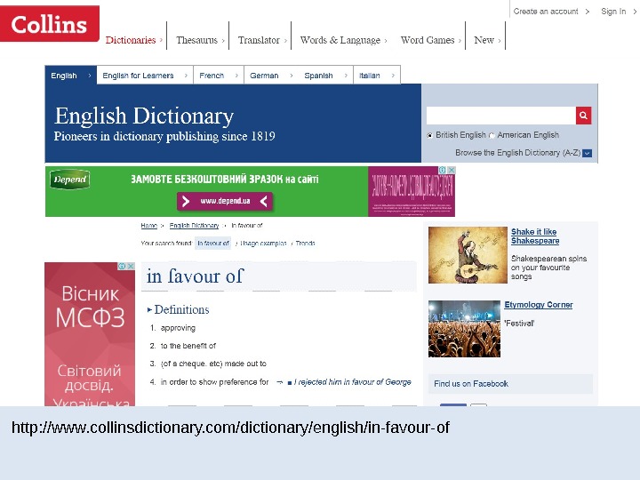Switch to the English tab
640x480 pixels.
(x=70, y=75)
